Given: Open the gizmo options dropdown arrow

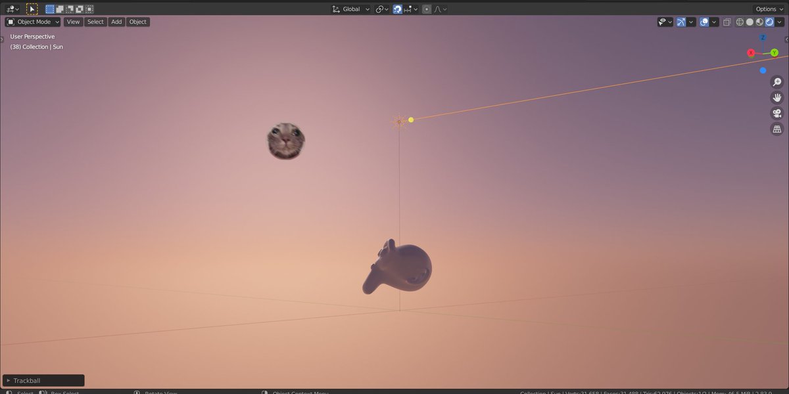Looking at the screenshot, I should pyautogui.click(x=690, y=22).
